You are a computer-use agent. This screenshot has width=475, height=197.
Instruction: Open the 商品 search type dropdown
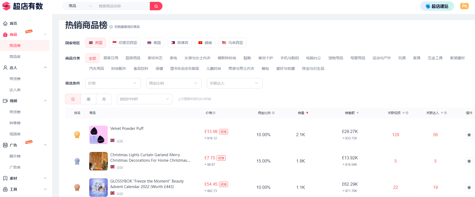tap(80, 6)
